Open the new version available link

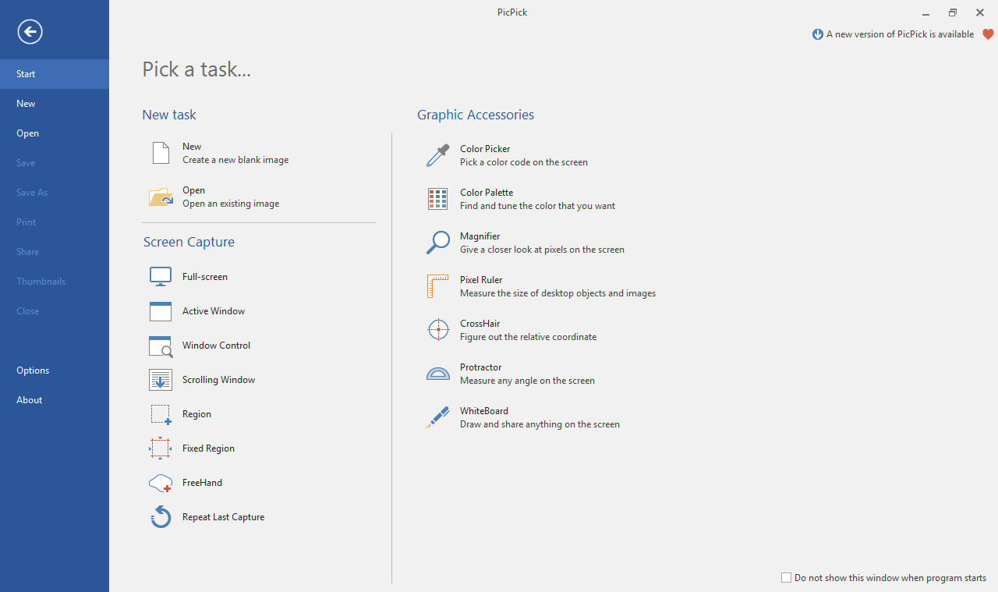point(900,34)
